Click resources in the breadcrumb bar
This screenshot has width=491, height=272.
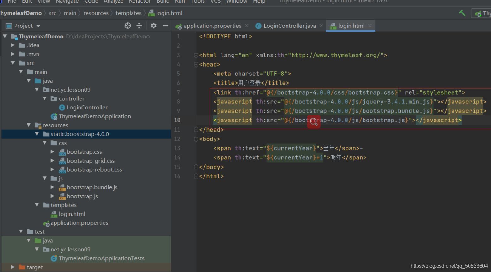click(x=96, y=13)
